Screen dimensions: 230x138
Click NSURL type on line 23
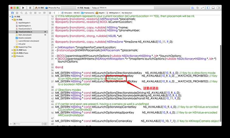coord(112,36)
